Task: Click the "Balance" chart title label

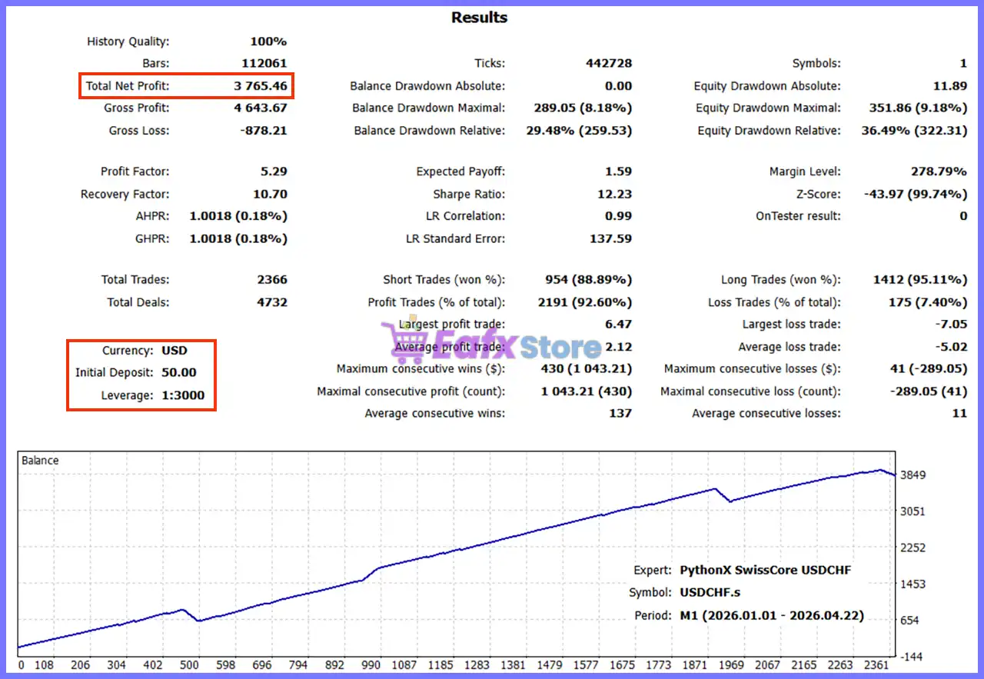Action: click(40, 461)
